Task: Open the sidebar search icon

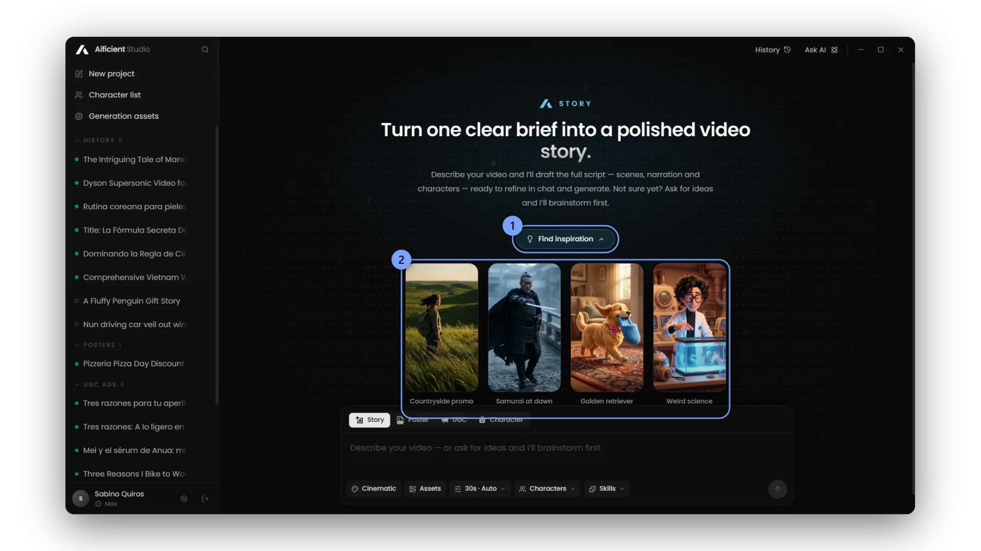Action: pyautogui.click(x=205, y=49)
